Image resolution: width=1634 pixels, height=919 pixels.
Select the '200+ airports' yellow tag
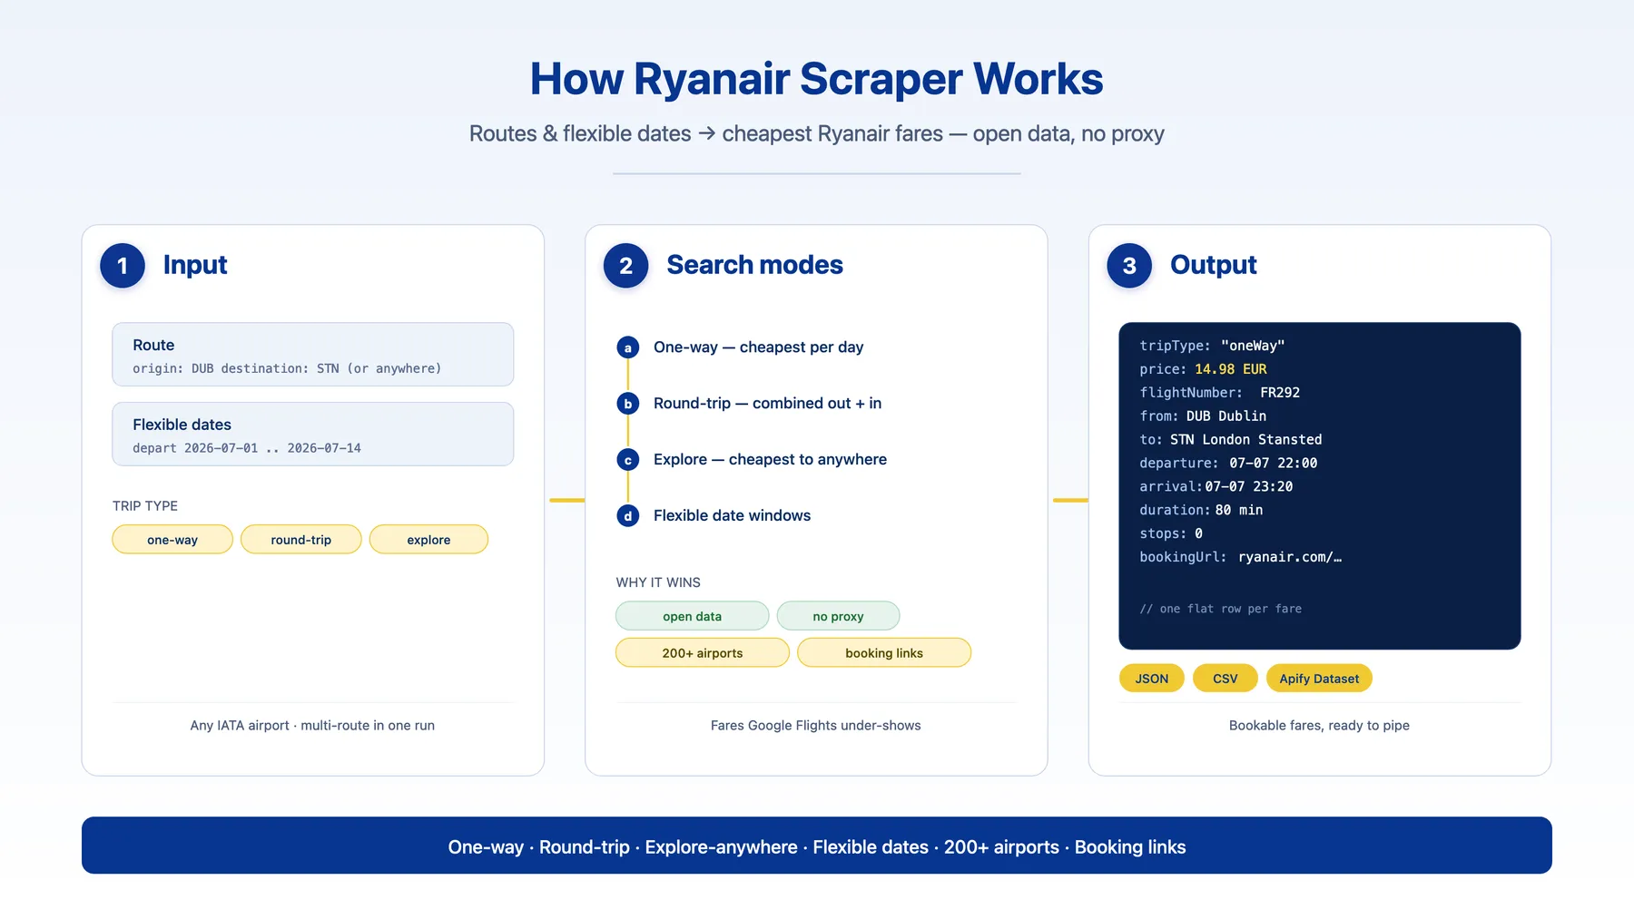(x=703, y=653)
